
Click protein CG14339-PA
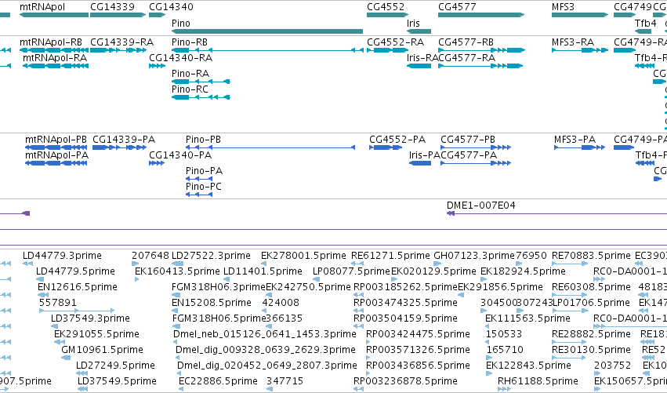124,140
